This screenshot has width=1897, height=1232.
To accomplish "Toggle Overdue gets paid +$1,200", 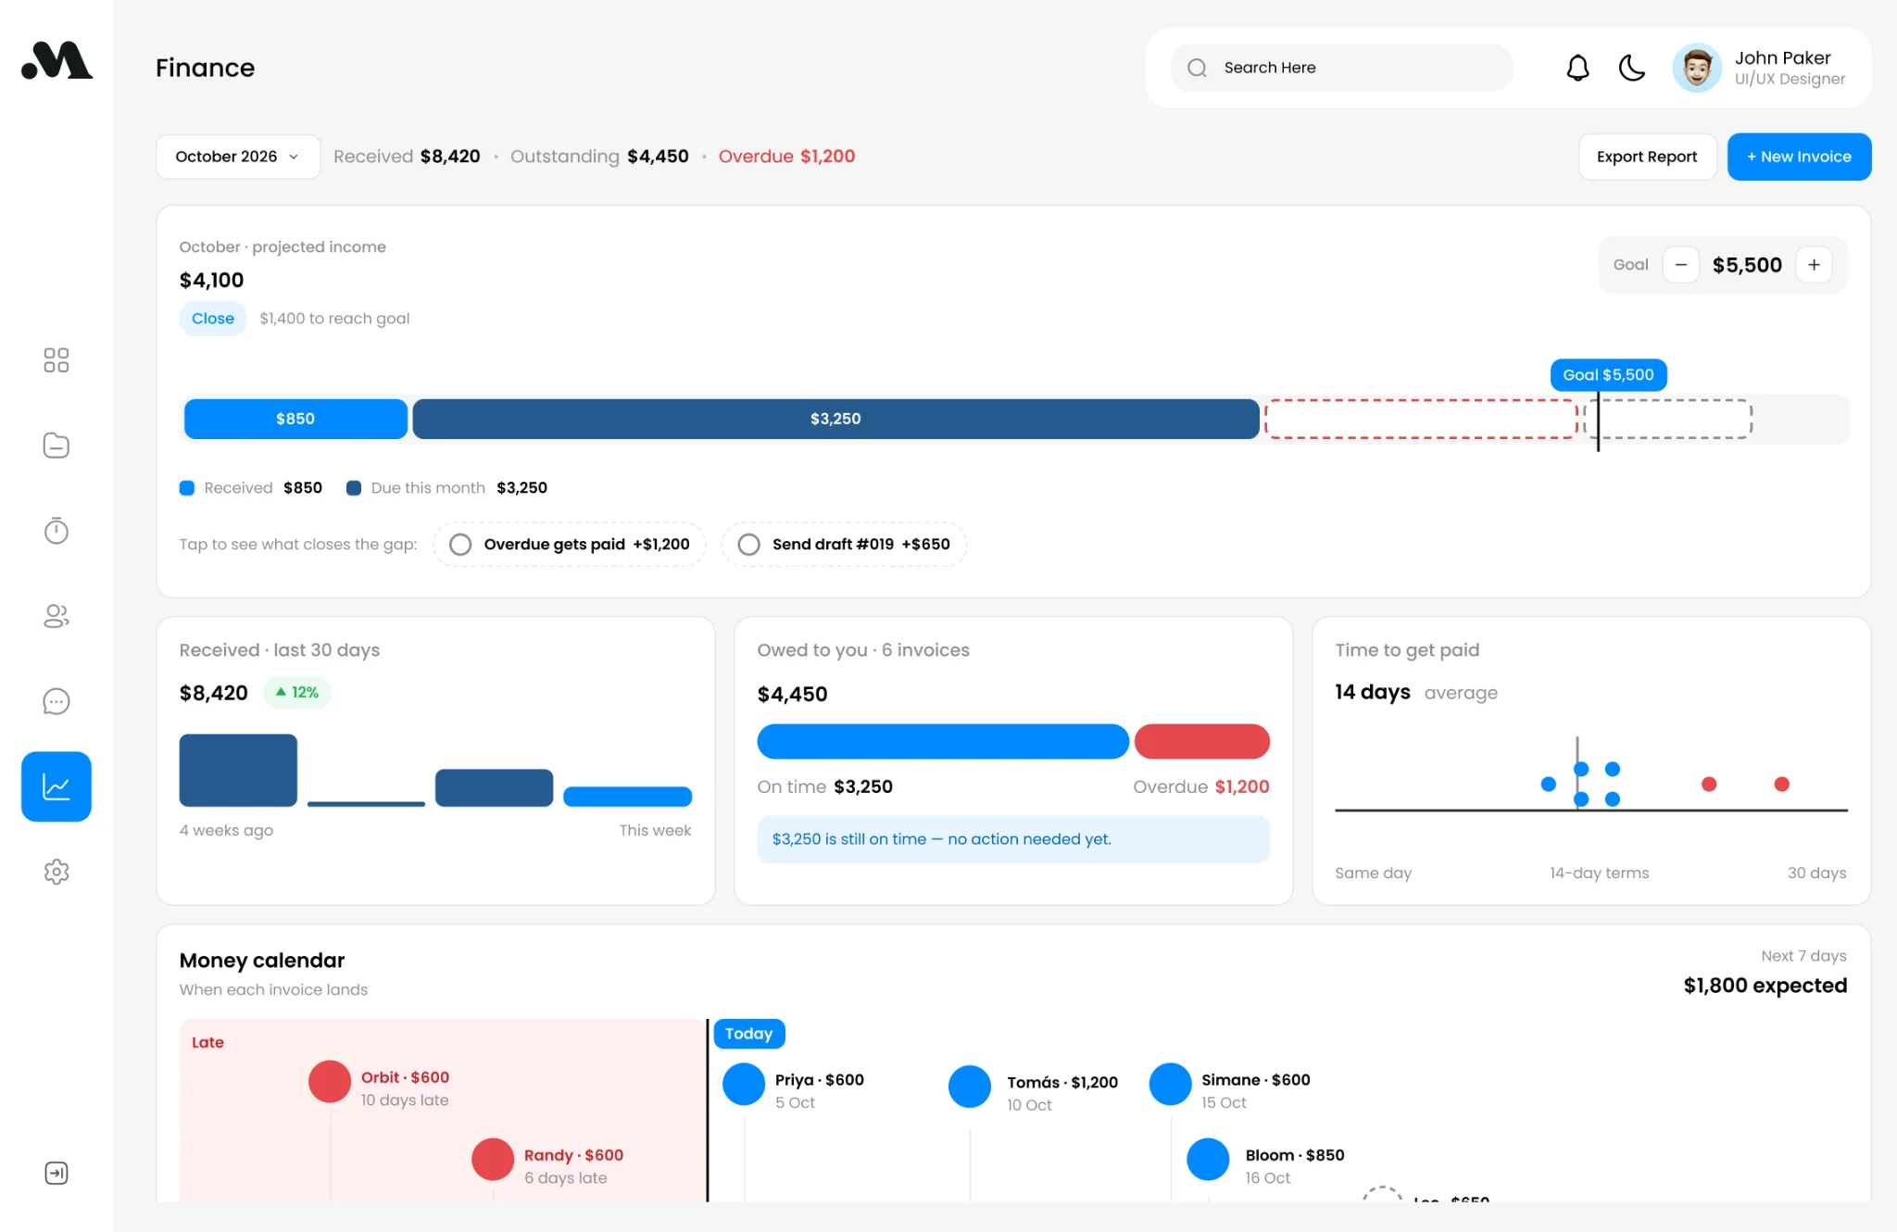I will pyautogui.click(x=570, y=545).
